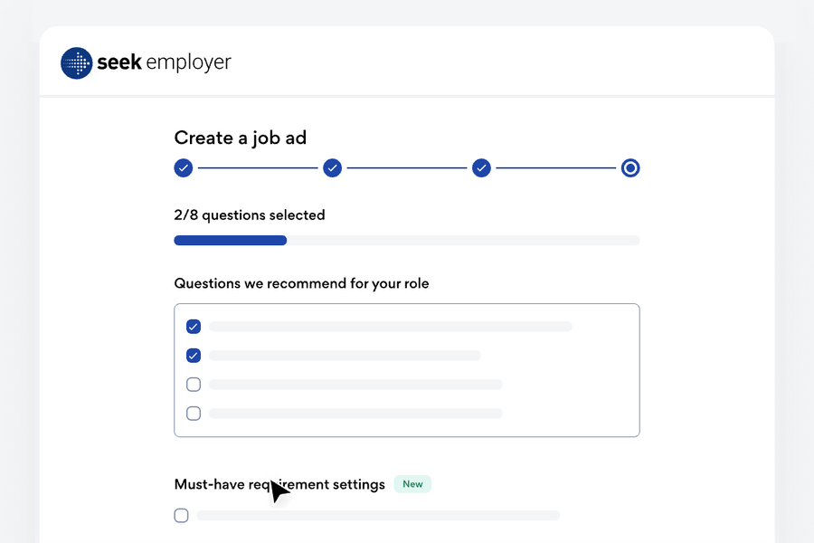Select the must-have requirement option text line

click(x=378, y=516)
